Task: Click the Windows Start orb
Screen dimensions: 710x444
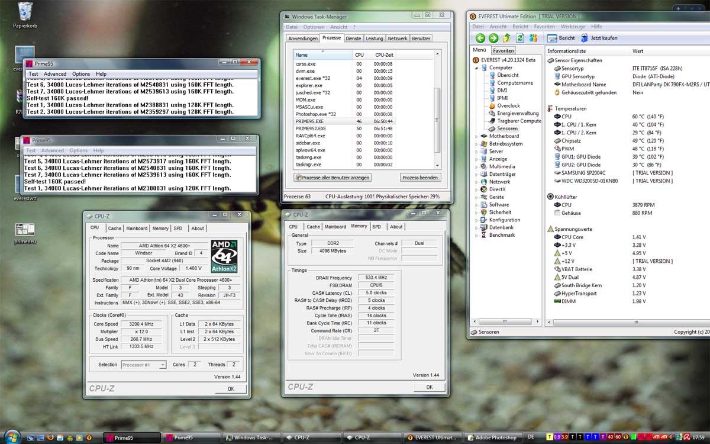Action: click(x=12, y=437)
